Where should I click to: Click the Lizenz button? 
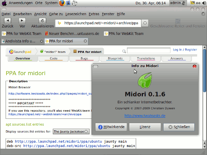tap(145, 127)
